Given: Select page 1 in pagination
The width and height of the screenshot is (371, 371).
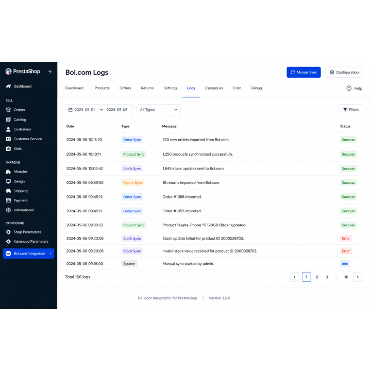Looking at the screenshot, I should [x=307, y=277].
